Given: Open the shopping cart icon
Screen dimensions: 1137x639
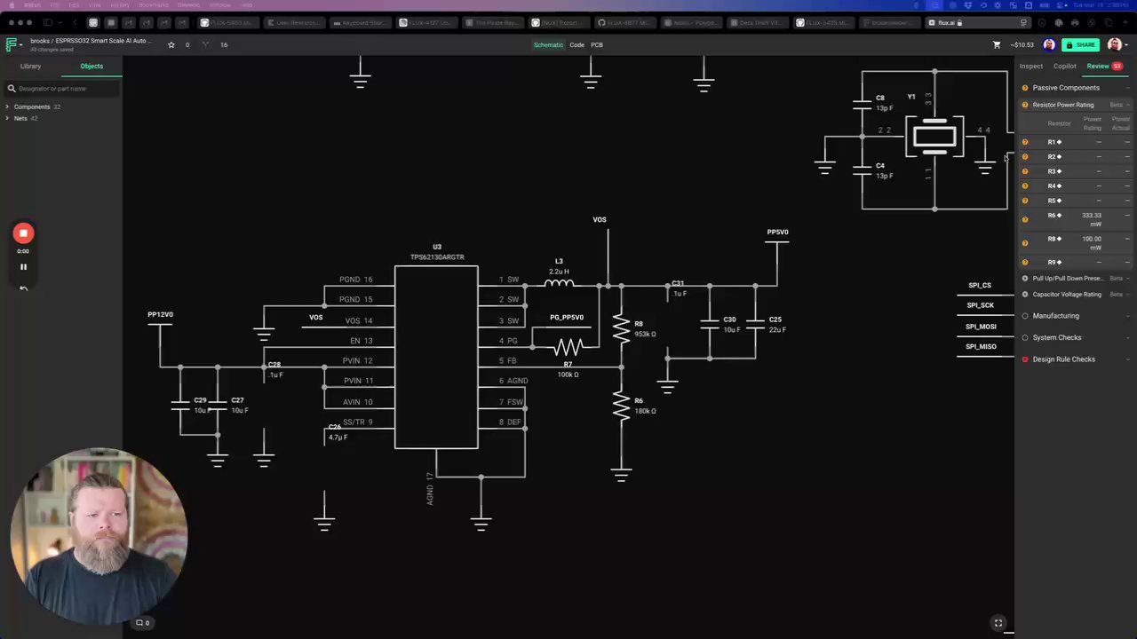Looking at the screenshot, I should [x=997, y=44].
